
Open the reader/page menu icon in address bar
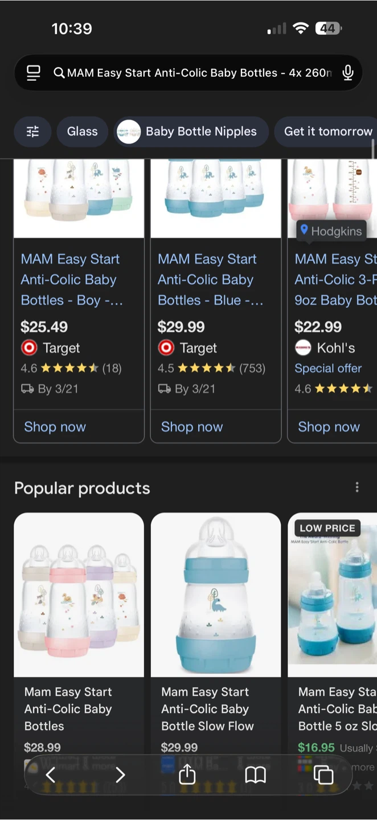coord(34,73)
